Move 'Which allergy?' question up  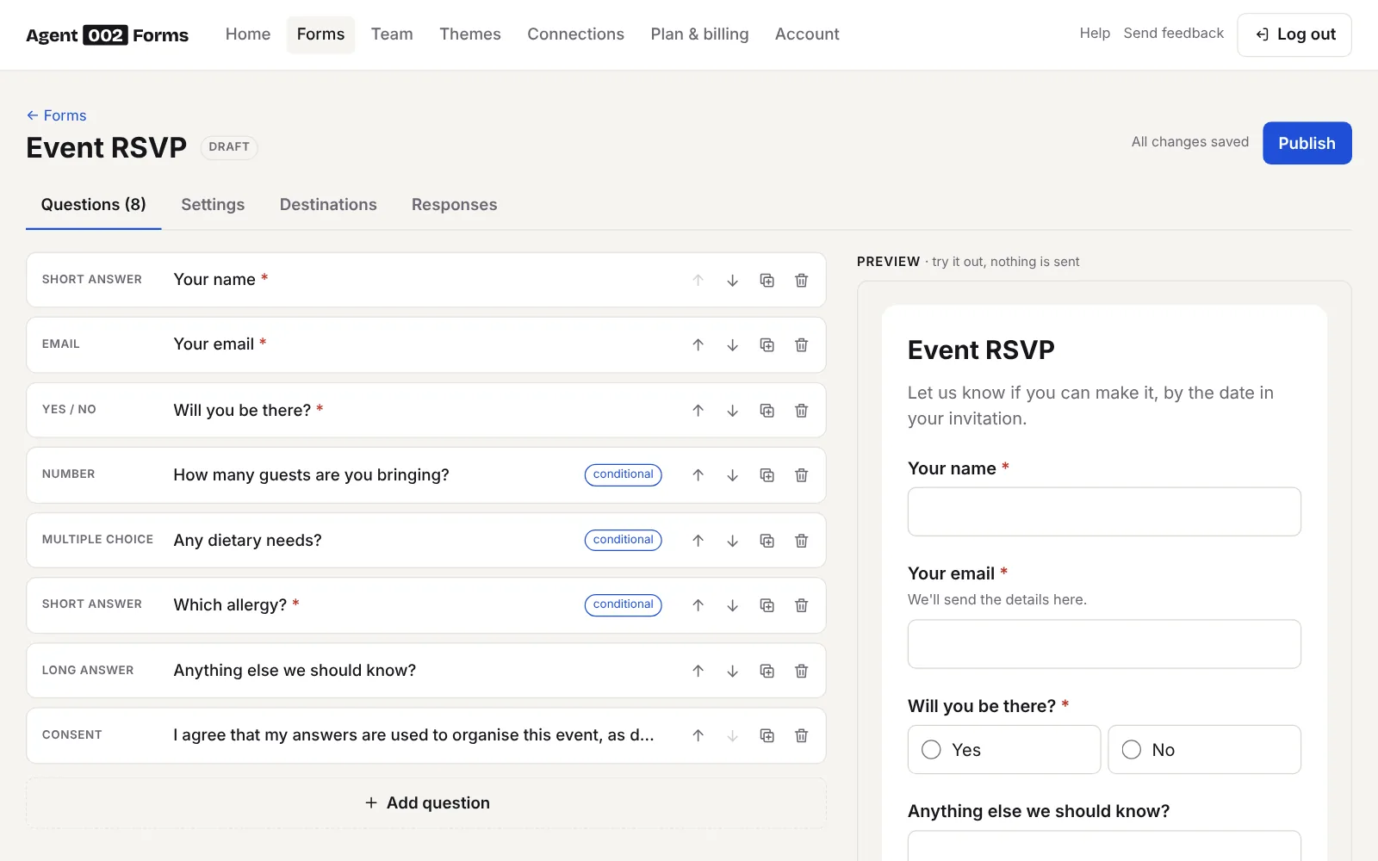[698, 605]
